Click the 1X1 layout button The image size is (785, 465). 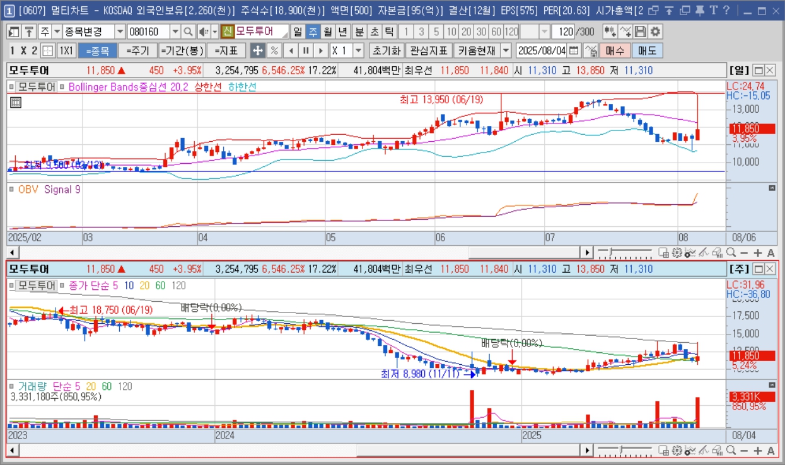[x=66, y=50]
